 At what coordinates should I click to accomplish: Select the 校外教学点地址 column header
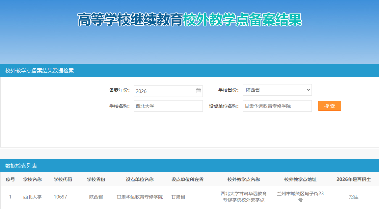click(x=300, y=179)
